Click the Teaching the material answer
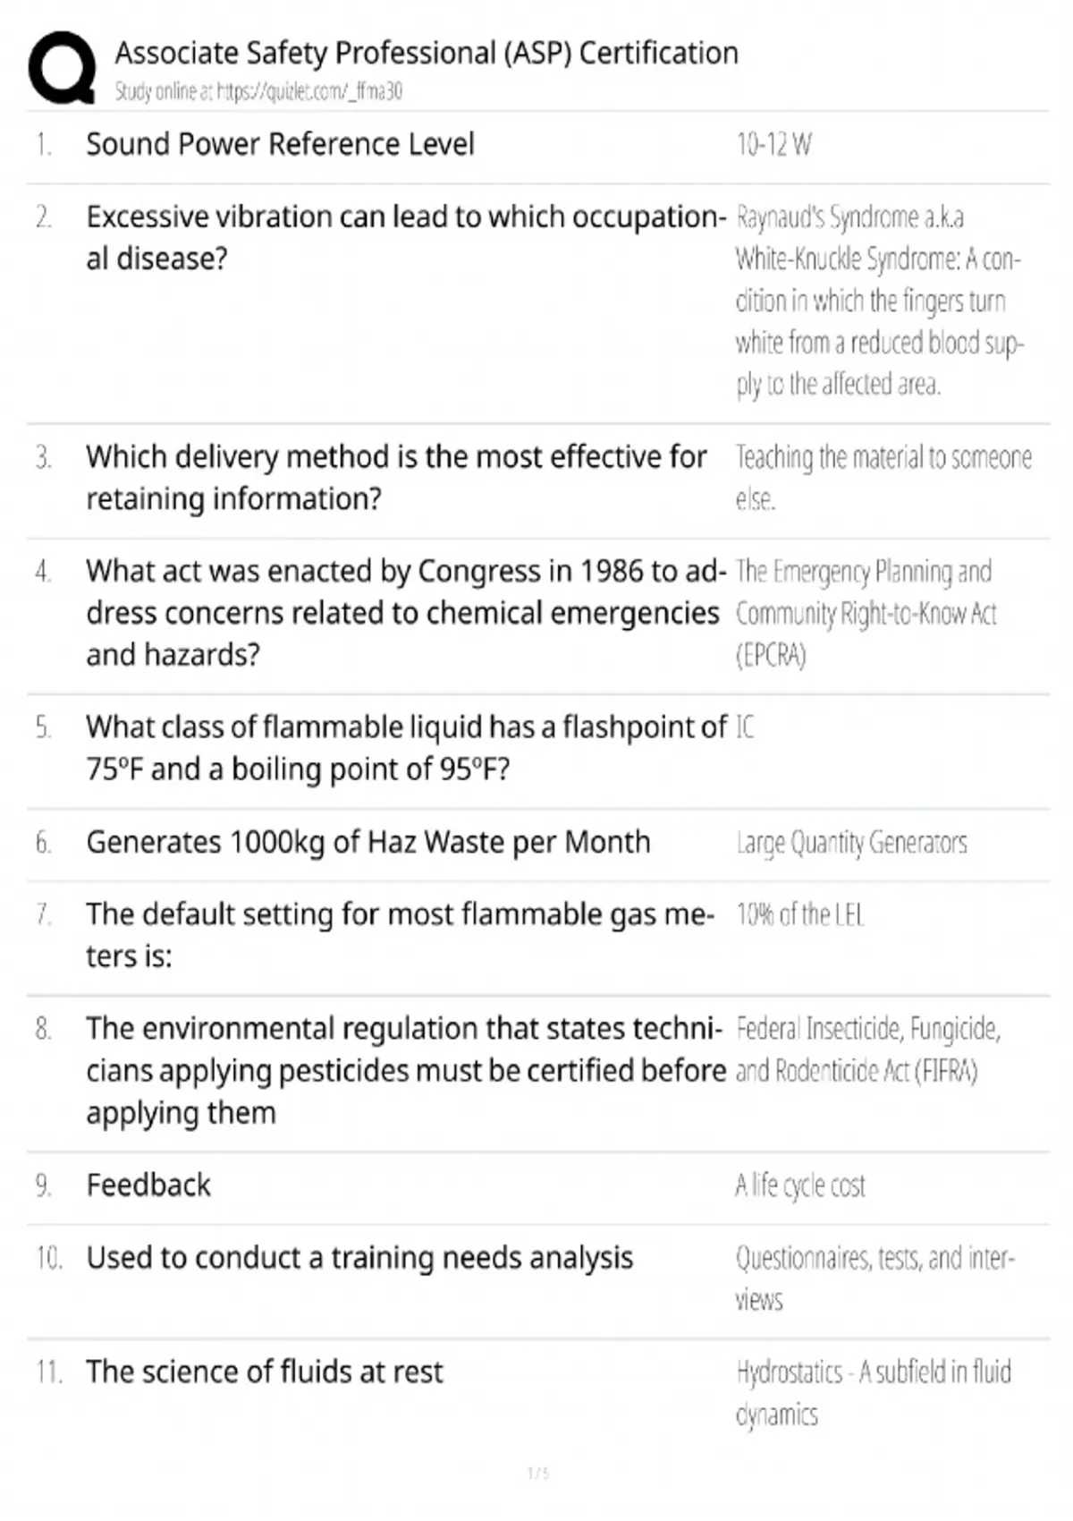 click(x=883, y=477)
